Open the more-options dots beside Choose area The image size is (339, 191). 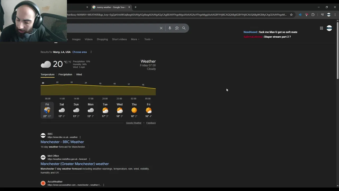click(x=91, y=52)
